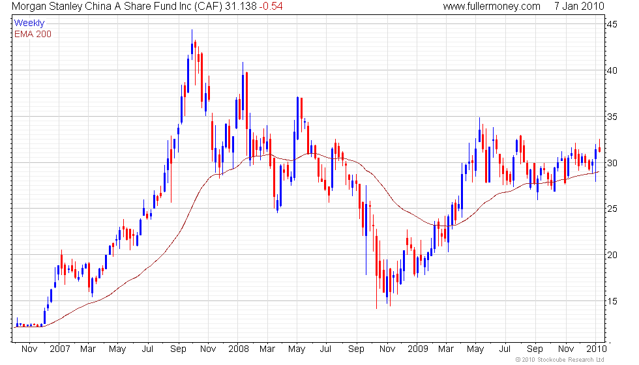This screenshot has width=639, height=365.
Task: Click the red price change -0.54
Action: coord(273,7)
